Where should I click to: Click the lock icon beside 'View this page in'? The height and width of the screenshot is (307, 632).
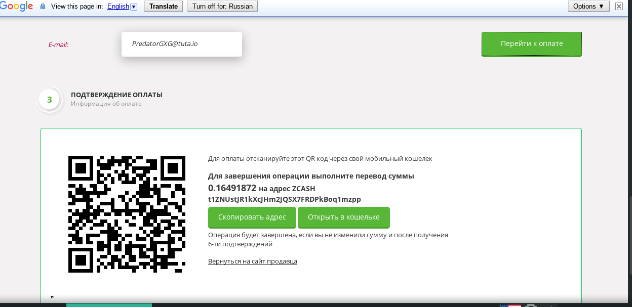coord(43,7)
